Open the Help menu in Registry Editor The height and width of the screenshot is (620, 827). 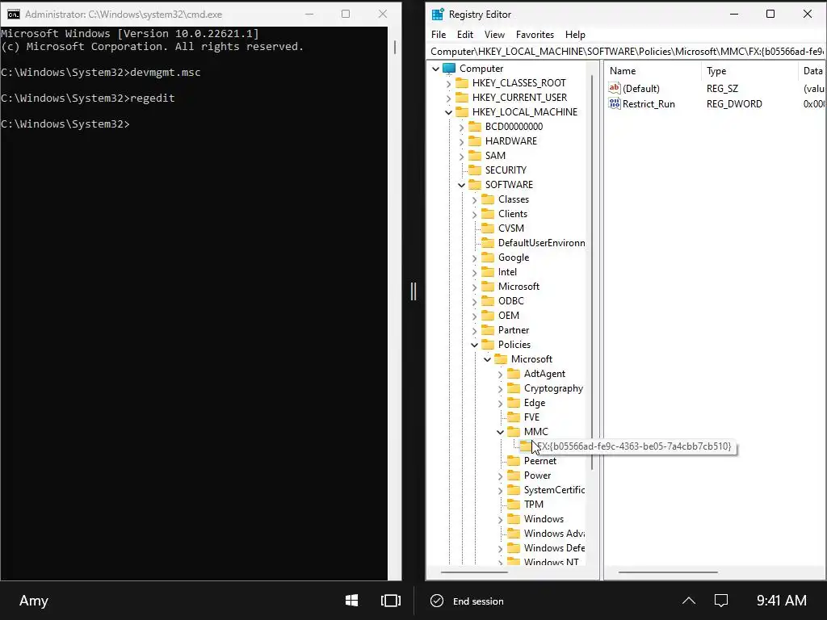(x=575, y=34)
